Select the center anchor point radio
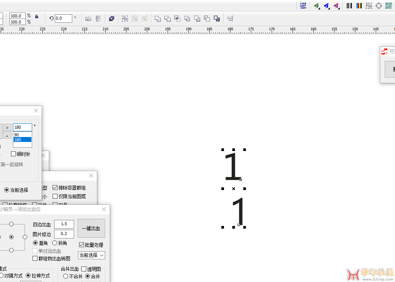 point(11,237)
